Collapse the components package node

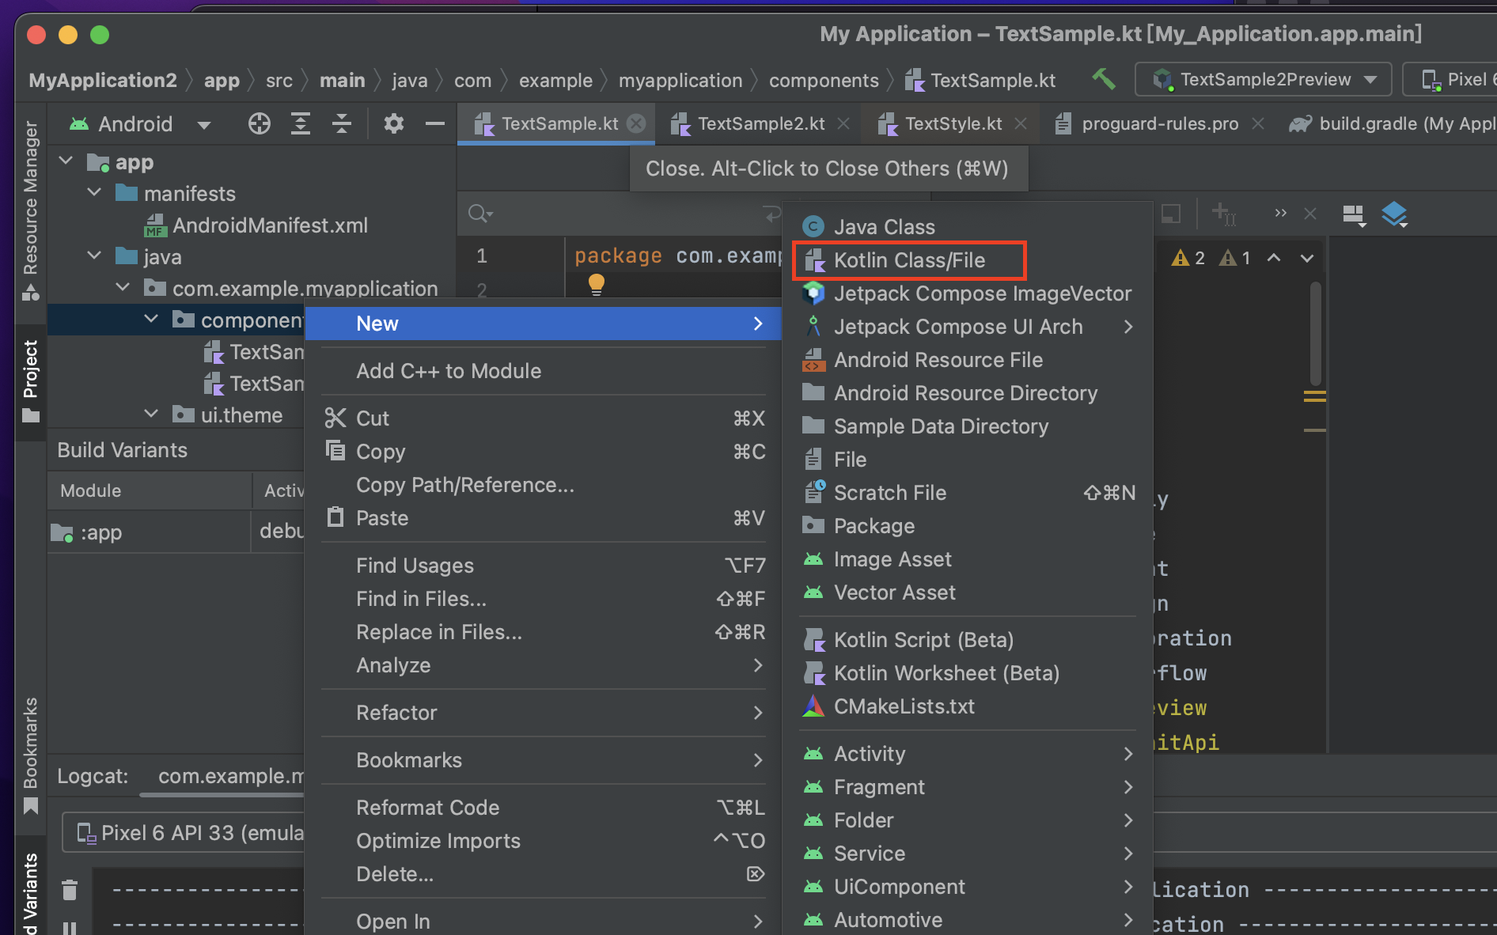[x=152, y=320]
